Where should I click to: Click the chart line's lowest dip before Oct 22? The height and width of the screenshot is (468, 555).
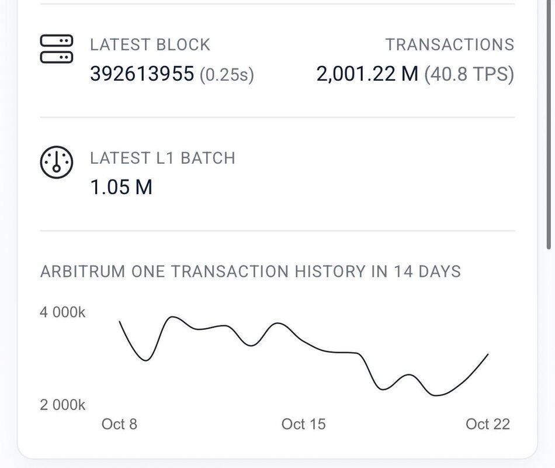[x=437, y=395]
